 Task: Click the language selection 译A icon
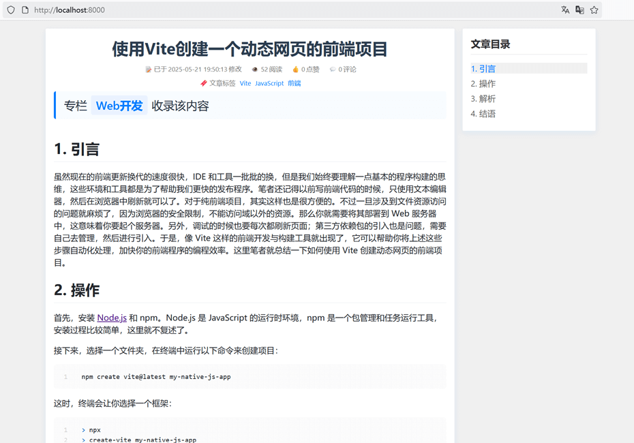tap(564, 10)
